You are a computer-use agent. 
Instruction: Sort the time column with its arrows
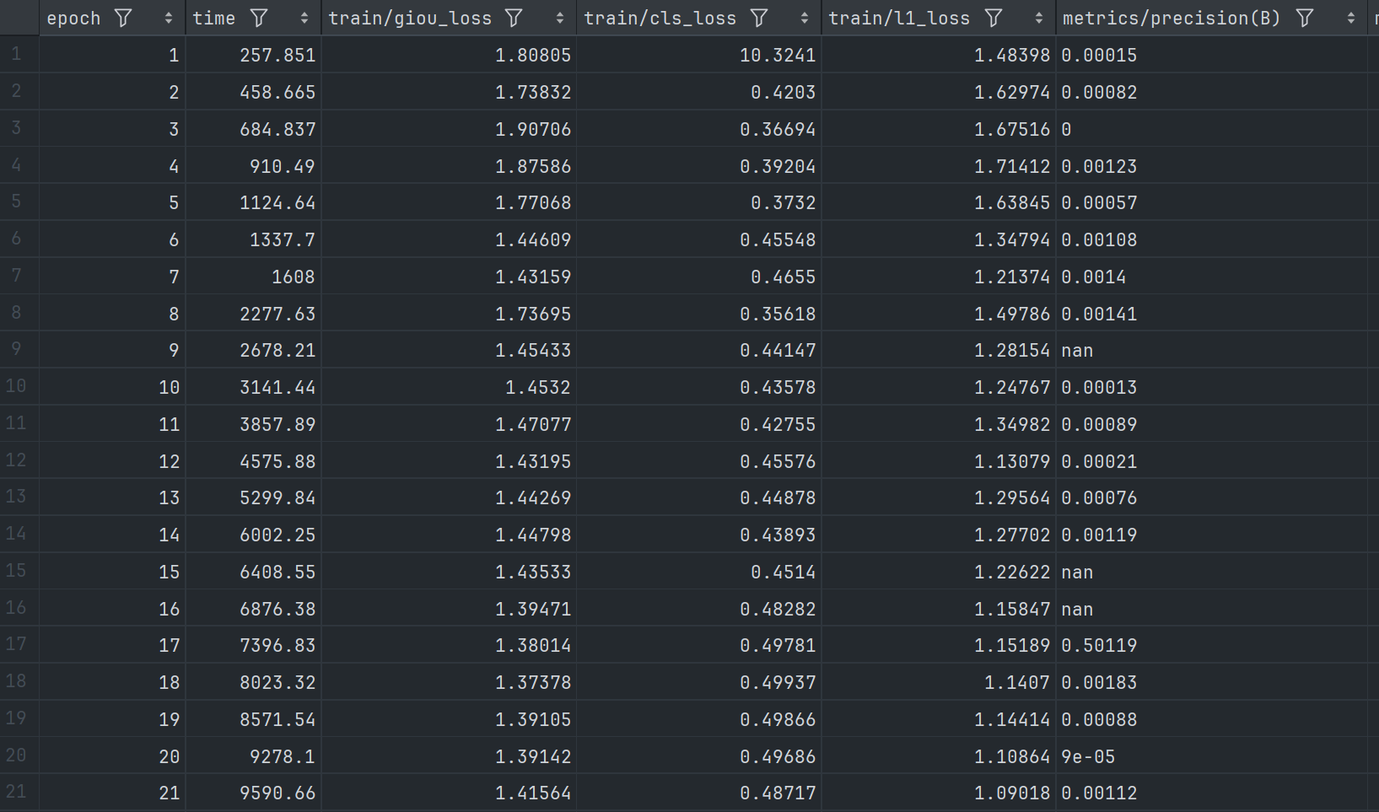pos(304,18)
